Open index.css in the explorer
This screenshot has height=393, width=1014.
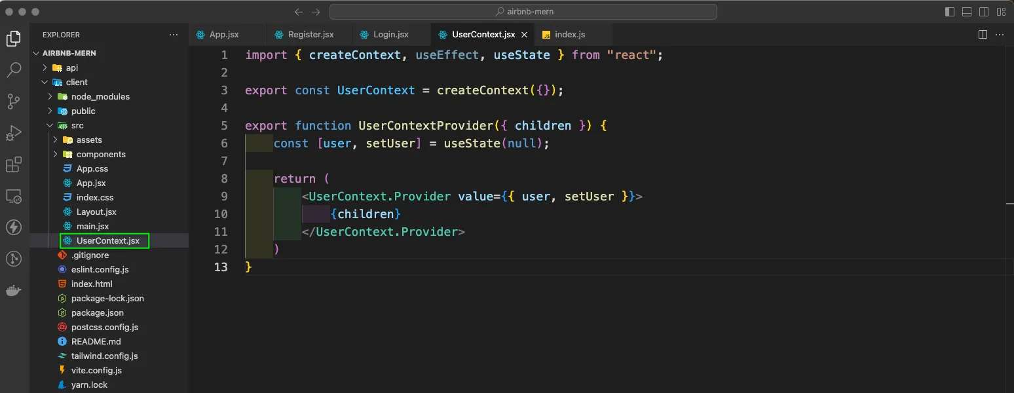109,197
